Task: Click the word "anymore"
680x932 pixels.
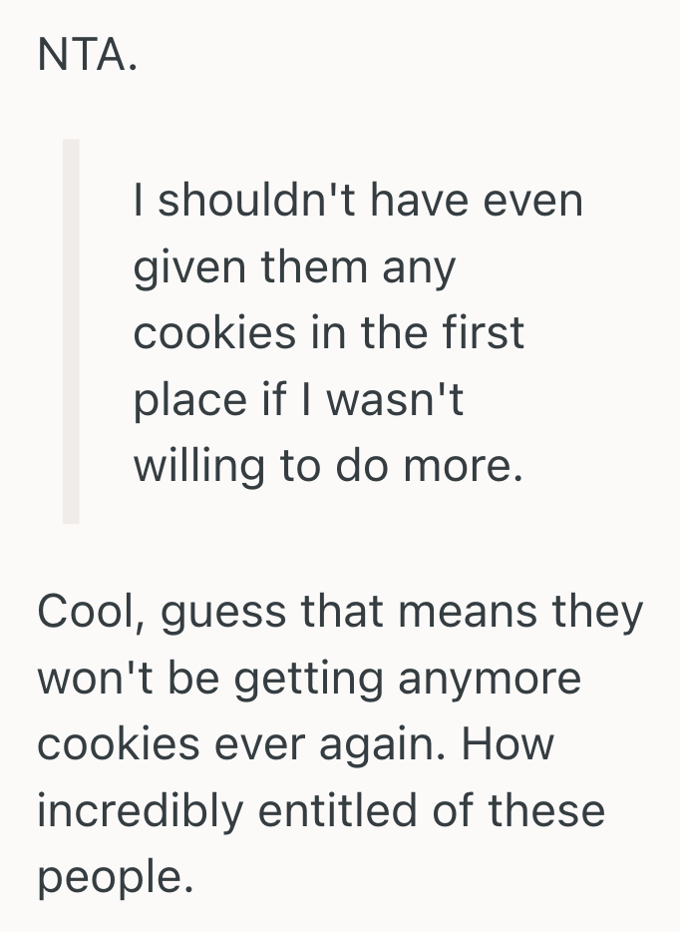Action: pos(489,679)
